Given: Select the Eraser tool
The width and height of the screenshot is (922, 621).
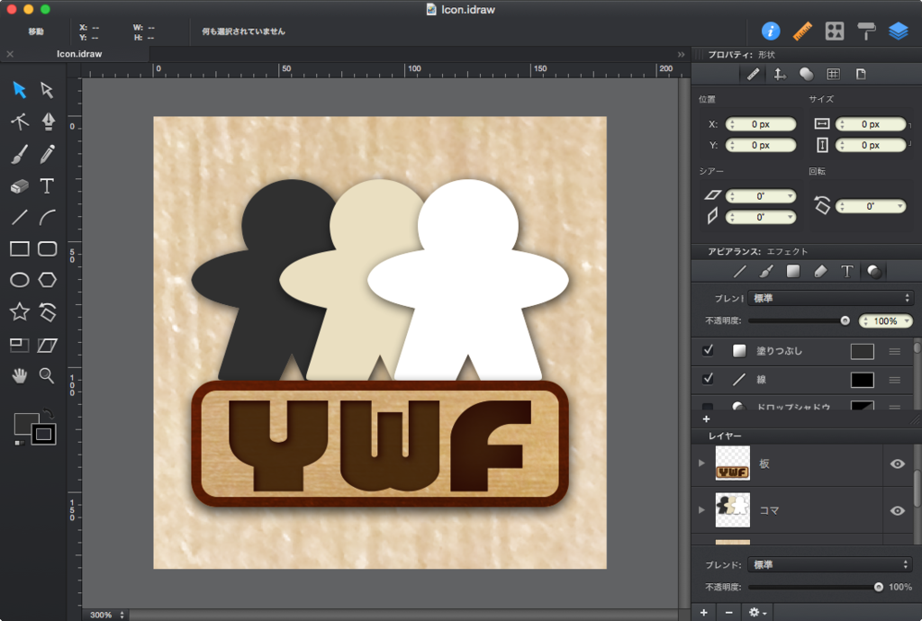Looking at the screenshot, I should coord(20,186).
